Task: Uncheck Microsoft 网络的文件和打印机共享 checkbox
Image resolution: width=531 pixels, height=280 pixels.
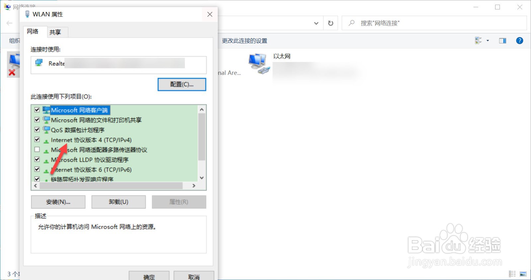Action: (x=37, y=120)
